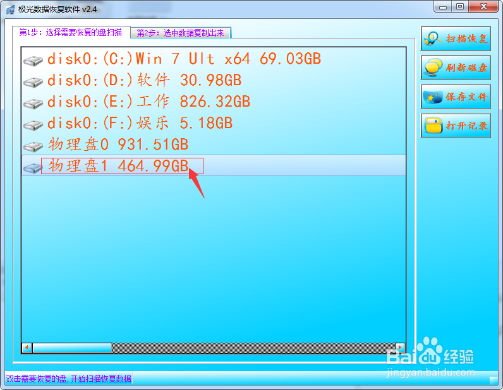Click the drive icon beside 物理盘1

pyautogui.click(x=33, y=168)
